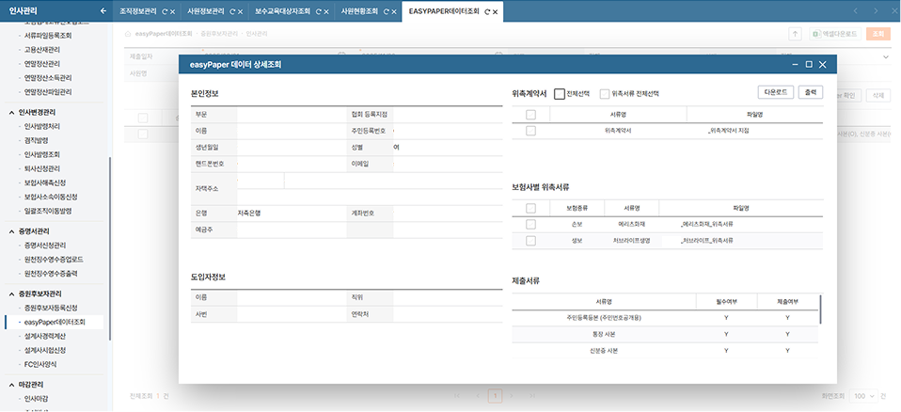Maximize the easyPaper 데이터 상세조회 dialog

(808, 65)
